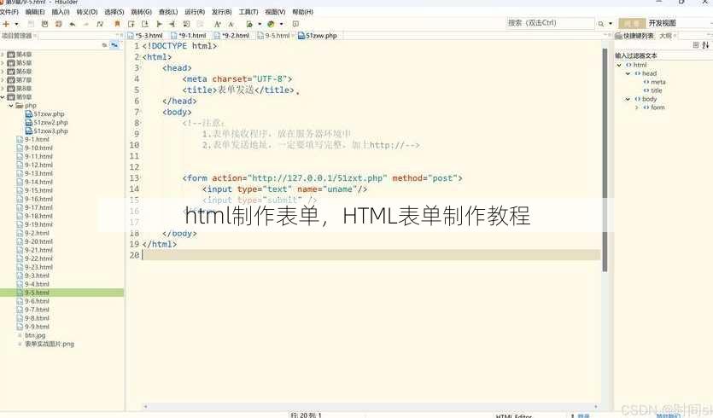Click the decrease font size A icon
This screenshot has width=713, height=418.
[x=231, y=24]
